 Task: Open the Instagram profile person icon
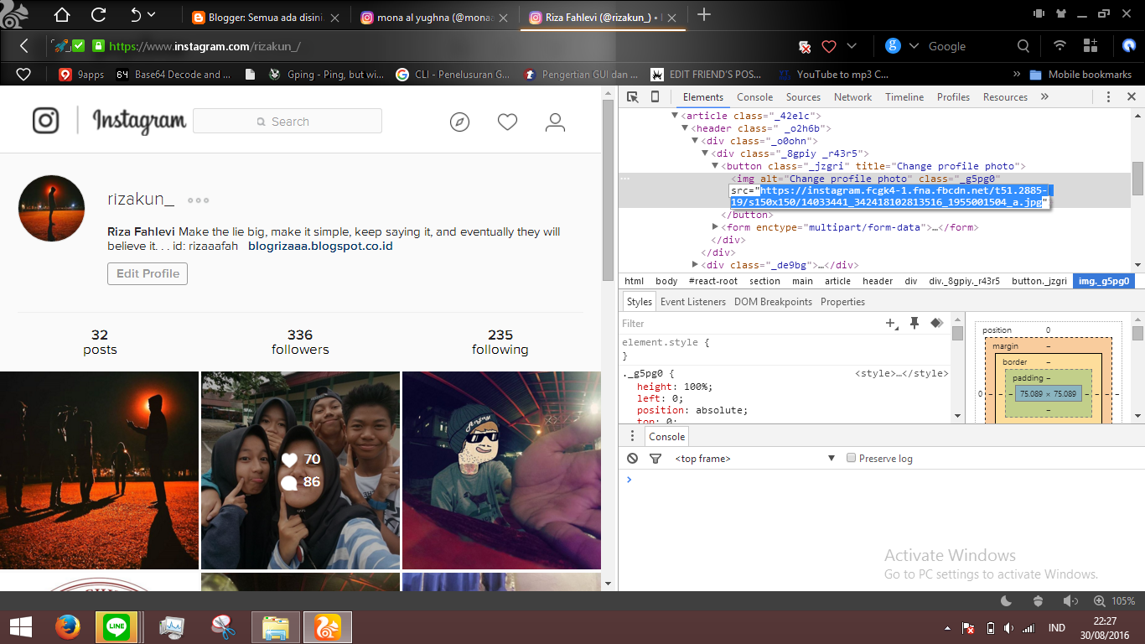[555, 123]
